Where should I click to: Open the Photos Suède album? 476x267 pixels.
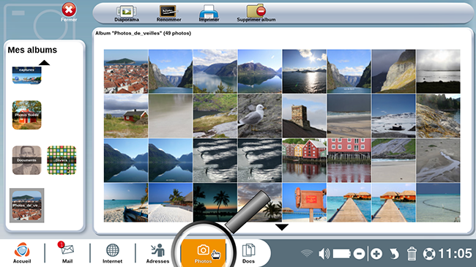pyautogui.click(x=26, y=115)
